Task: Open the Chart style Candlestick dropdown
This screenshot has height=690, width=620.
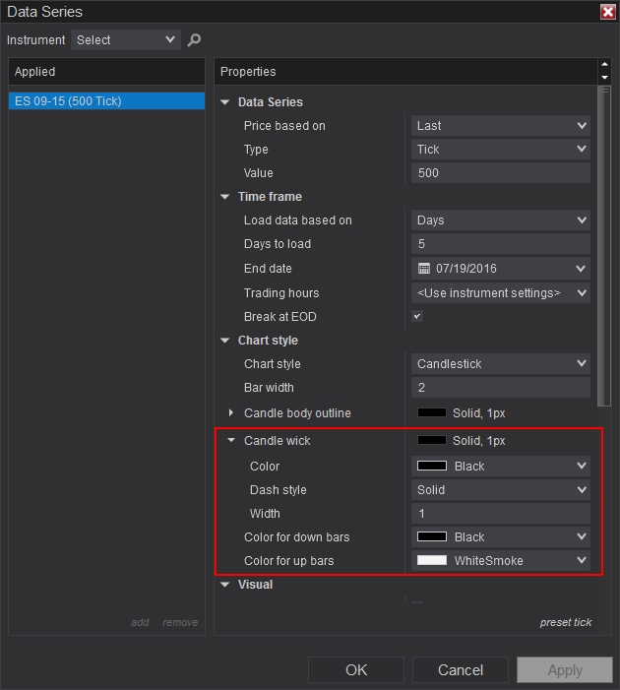Action: pyautogui.click(x=500, y=364)
